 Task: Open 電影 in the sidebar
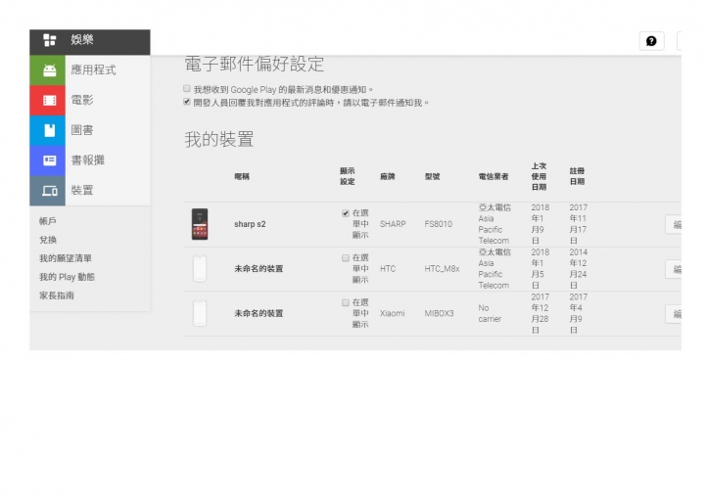tap(82, 100)
